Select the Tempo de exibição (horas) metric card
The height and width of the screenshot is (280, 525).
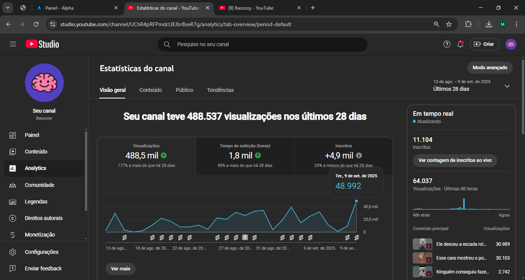[x=245, y=156]
